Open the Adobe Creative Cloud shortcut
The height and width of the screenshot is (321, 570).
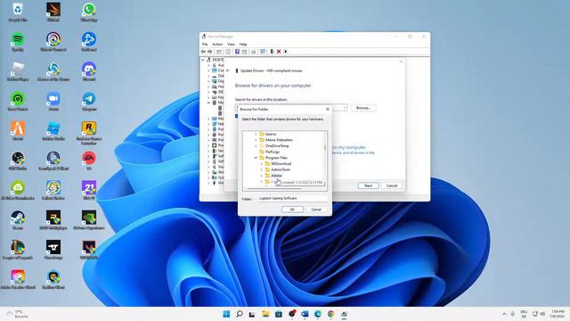pyautogui.click(x=18, y=280)
